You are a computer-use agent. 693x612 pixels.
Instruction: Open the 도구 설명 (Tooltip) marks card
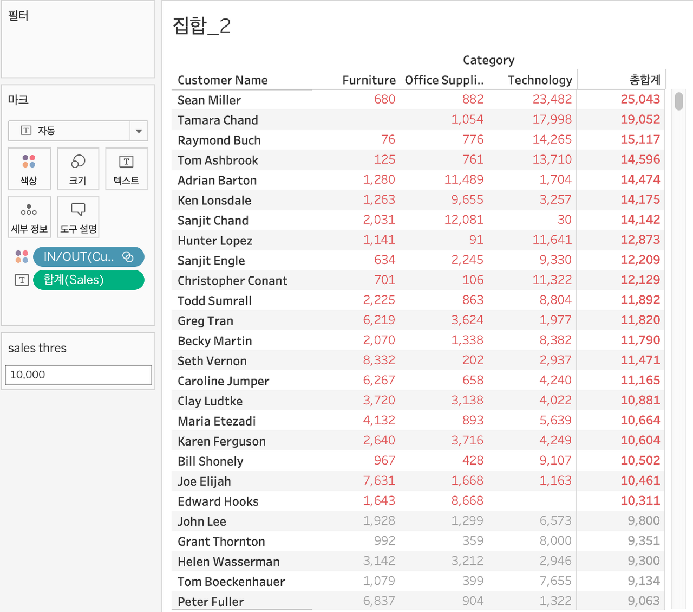click(78, 217)
